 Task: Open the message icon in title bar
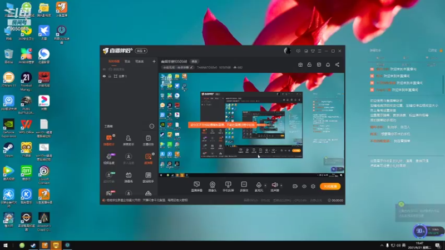click(x=298, y=51)
